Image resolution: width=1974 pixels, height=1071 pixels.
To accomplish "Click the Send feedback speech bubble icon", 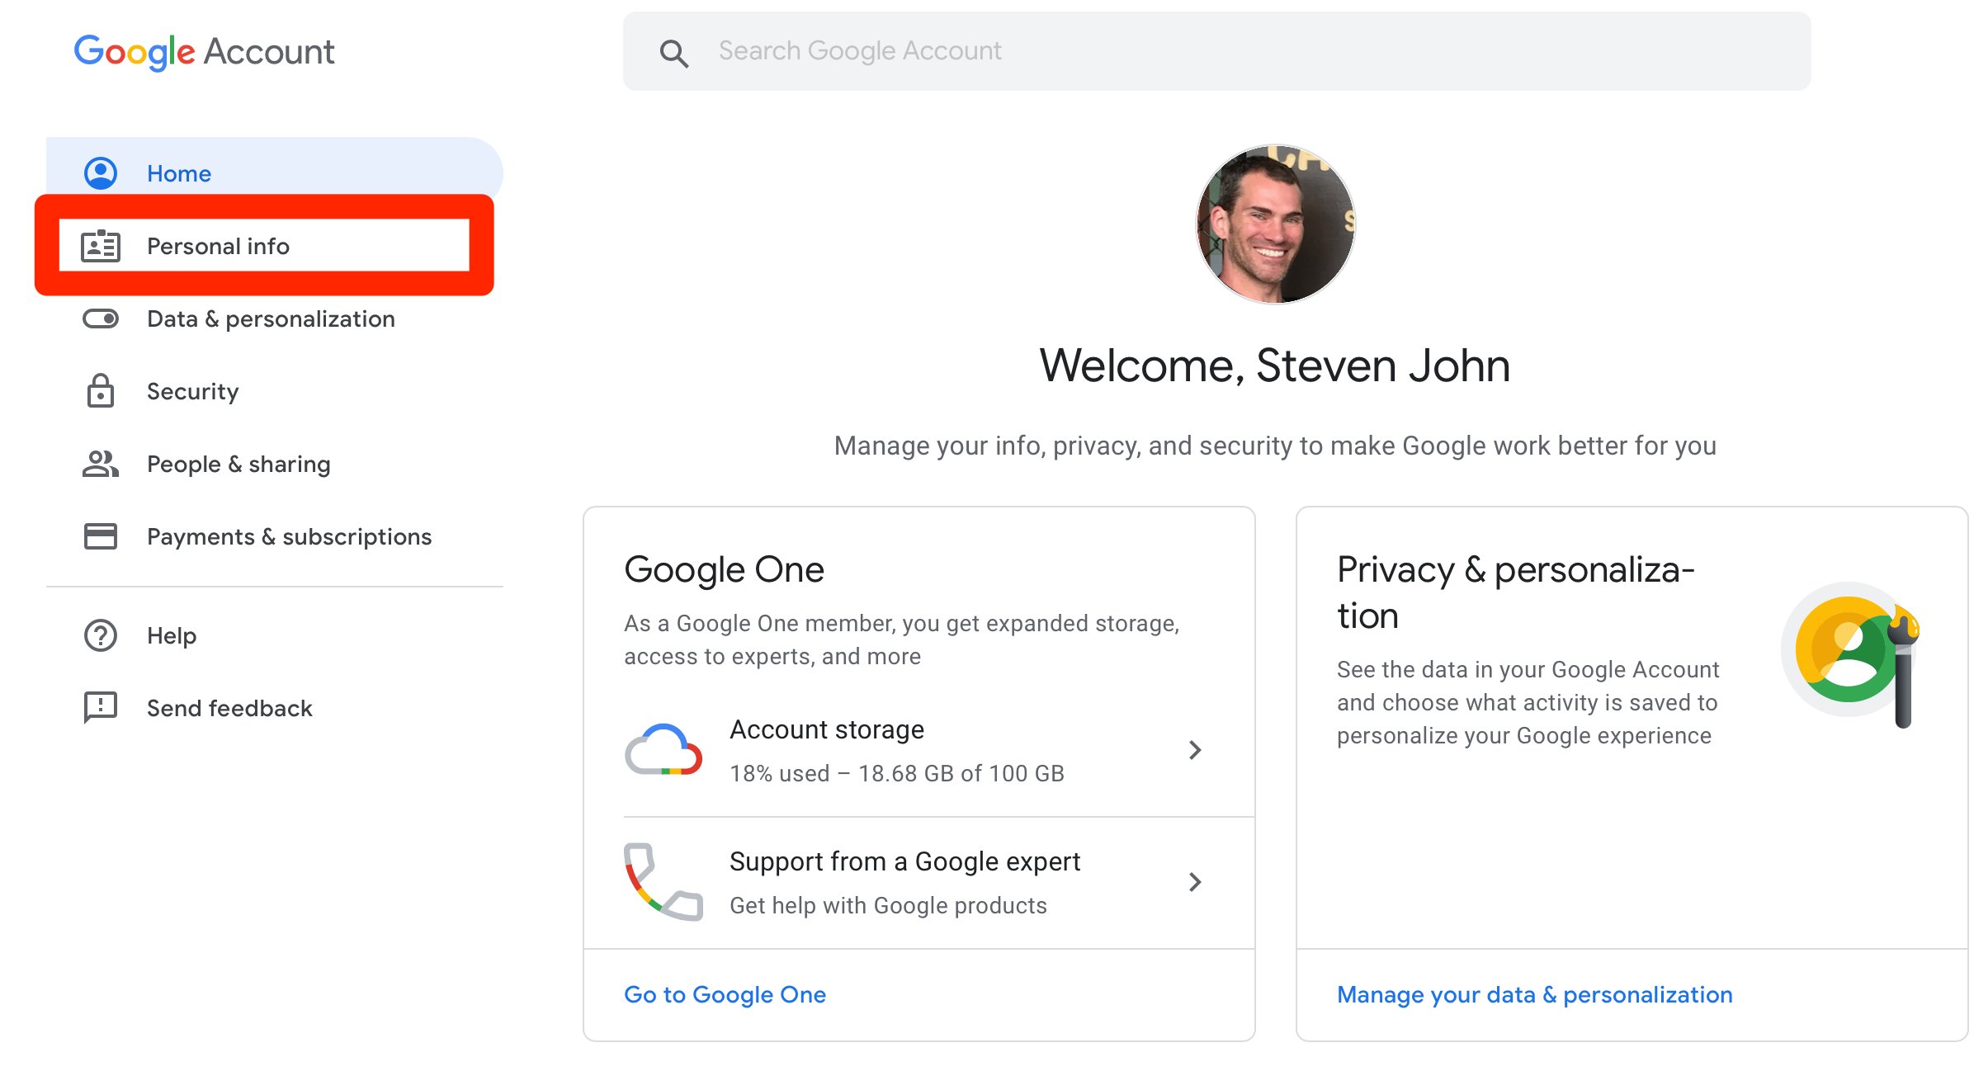I will pos(101,708).
